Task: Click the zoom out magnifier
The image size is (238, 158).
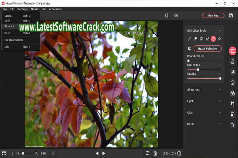Action: click(18, 153)
